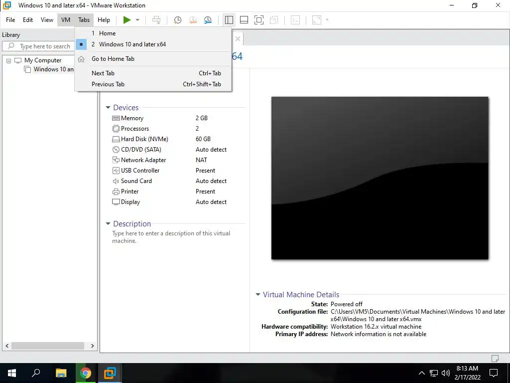Open File Explorer from taskbar
Viewport: 510px width, 383px height.
(x=61, y=373)
